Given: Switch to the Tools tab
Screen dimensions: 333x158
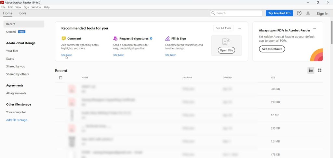Looking at the screenshot, I should 22,13.
